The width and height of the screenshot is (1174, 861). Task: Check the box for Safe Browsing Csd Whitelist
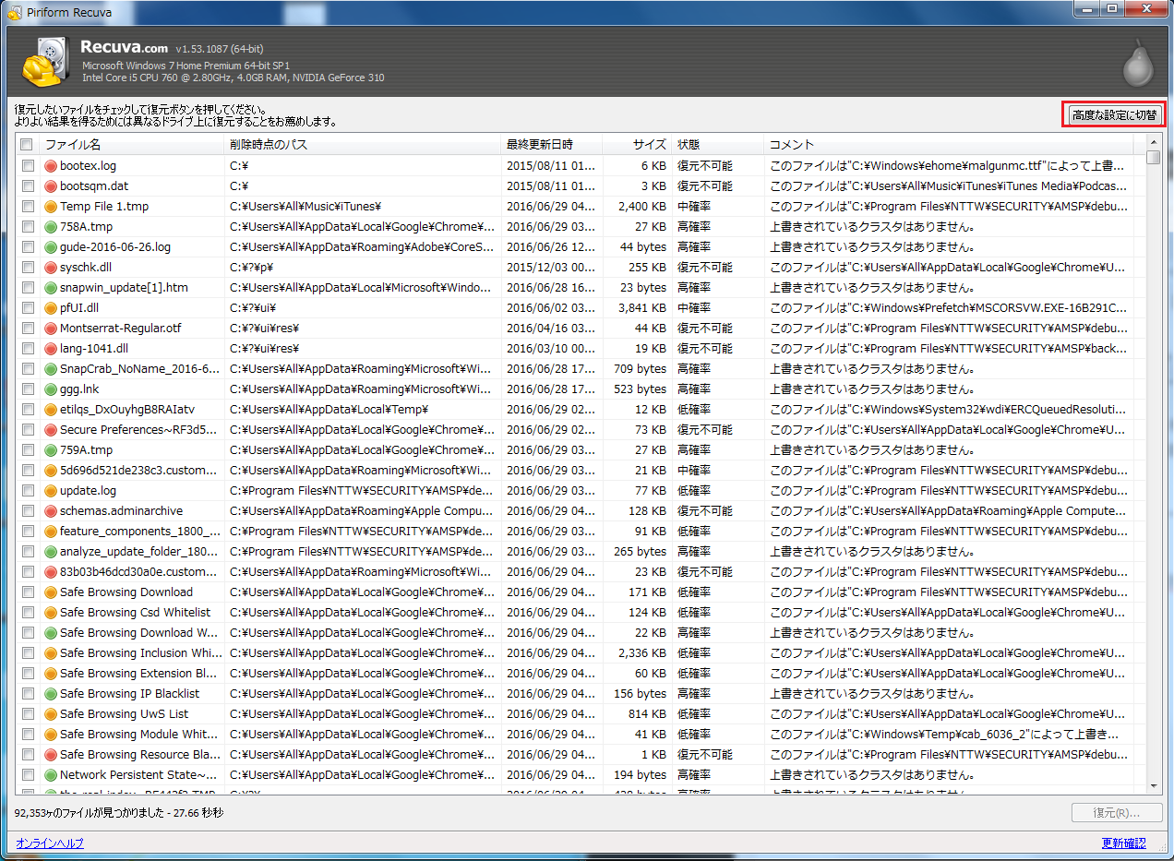point(27,613)
